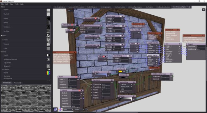Click the BrightnessContrast sun icon in library

click(x=48, y=59)
